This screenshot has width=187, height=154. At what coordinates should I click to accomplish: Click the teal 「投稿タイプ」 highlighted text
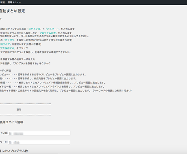pyautogui.click(x=5, y=44)
